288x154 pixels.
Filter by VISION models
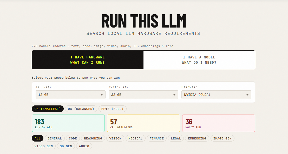coord(115,138)
